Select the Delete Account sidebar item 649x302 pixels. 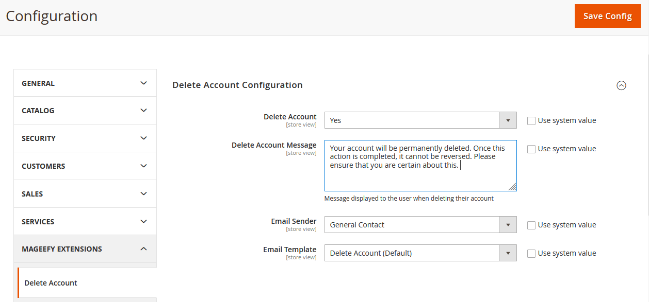pyautogui.click(x=51, y=282)
